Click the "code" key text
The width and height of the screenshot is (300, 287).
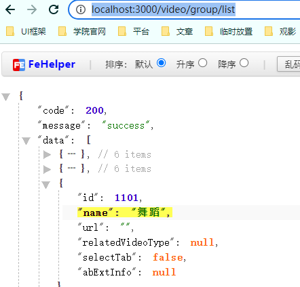(x=54, y=110)
